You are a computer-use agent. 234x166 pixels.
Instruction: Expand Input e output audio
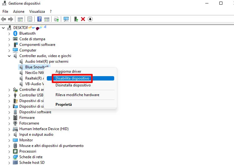click(x=9, y=135)
